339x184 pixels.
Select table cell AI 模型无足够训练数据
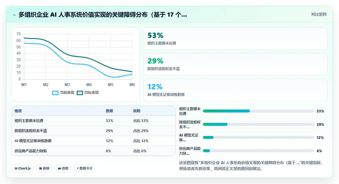[x=33, y=141]
